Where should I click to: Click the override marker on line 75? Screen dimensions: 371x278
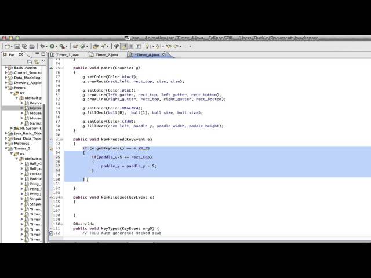[x=51, y=68]
